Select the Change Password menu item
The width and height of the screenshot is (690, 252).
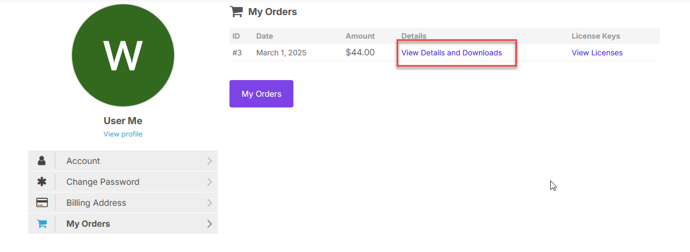(123, 182)
